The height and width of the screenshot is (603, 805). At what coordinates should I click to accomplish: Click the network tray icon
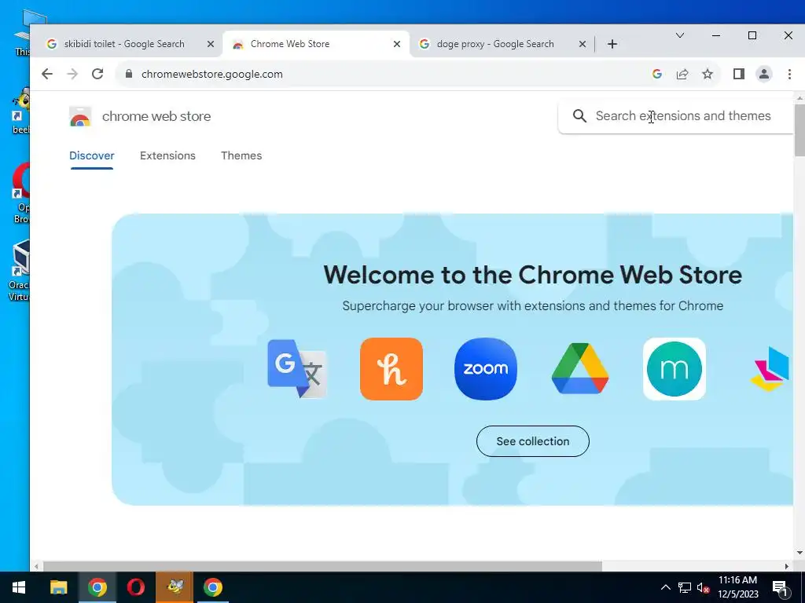click(x=685, y=587)
